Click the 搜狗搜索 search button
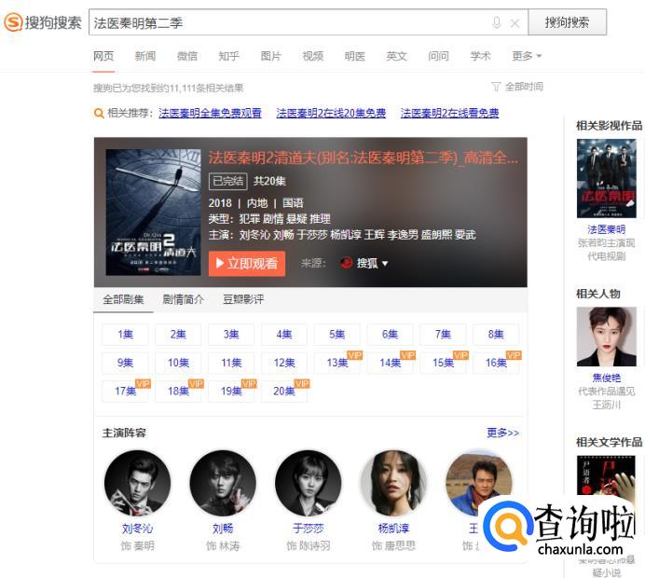Viewport: 645px width, 578px height. pos(567,22)
